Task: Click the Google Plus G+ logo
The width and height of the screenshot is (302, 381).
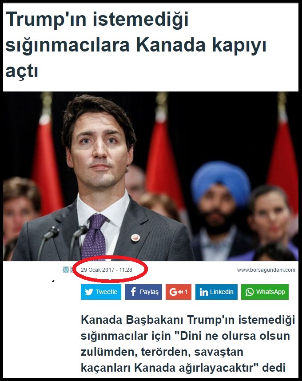Action: [x=175, y=292]
